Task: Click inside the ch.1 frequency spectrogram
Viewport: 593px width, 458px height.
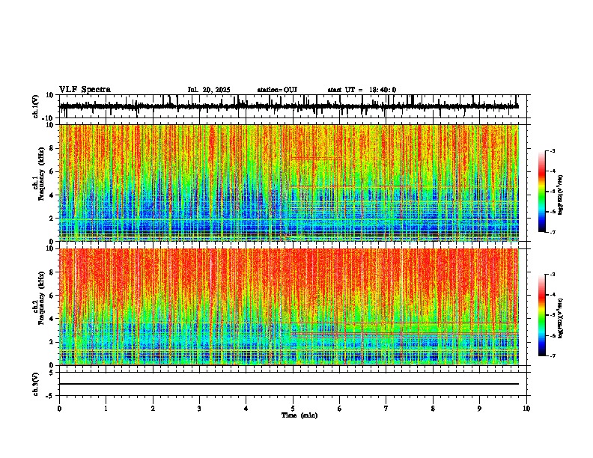Action: tap(289, 183)
